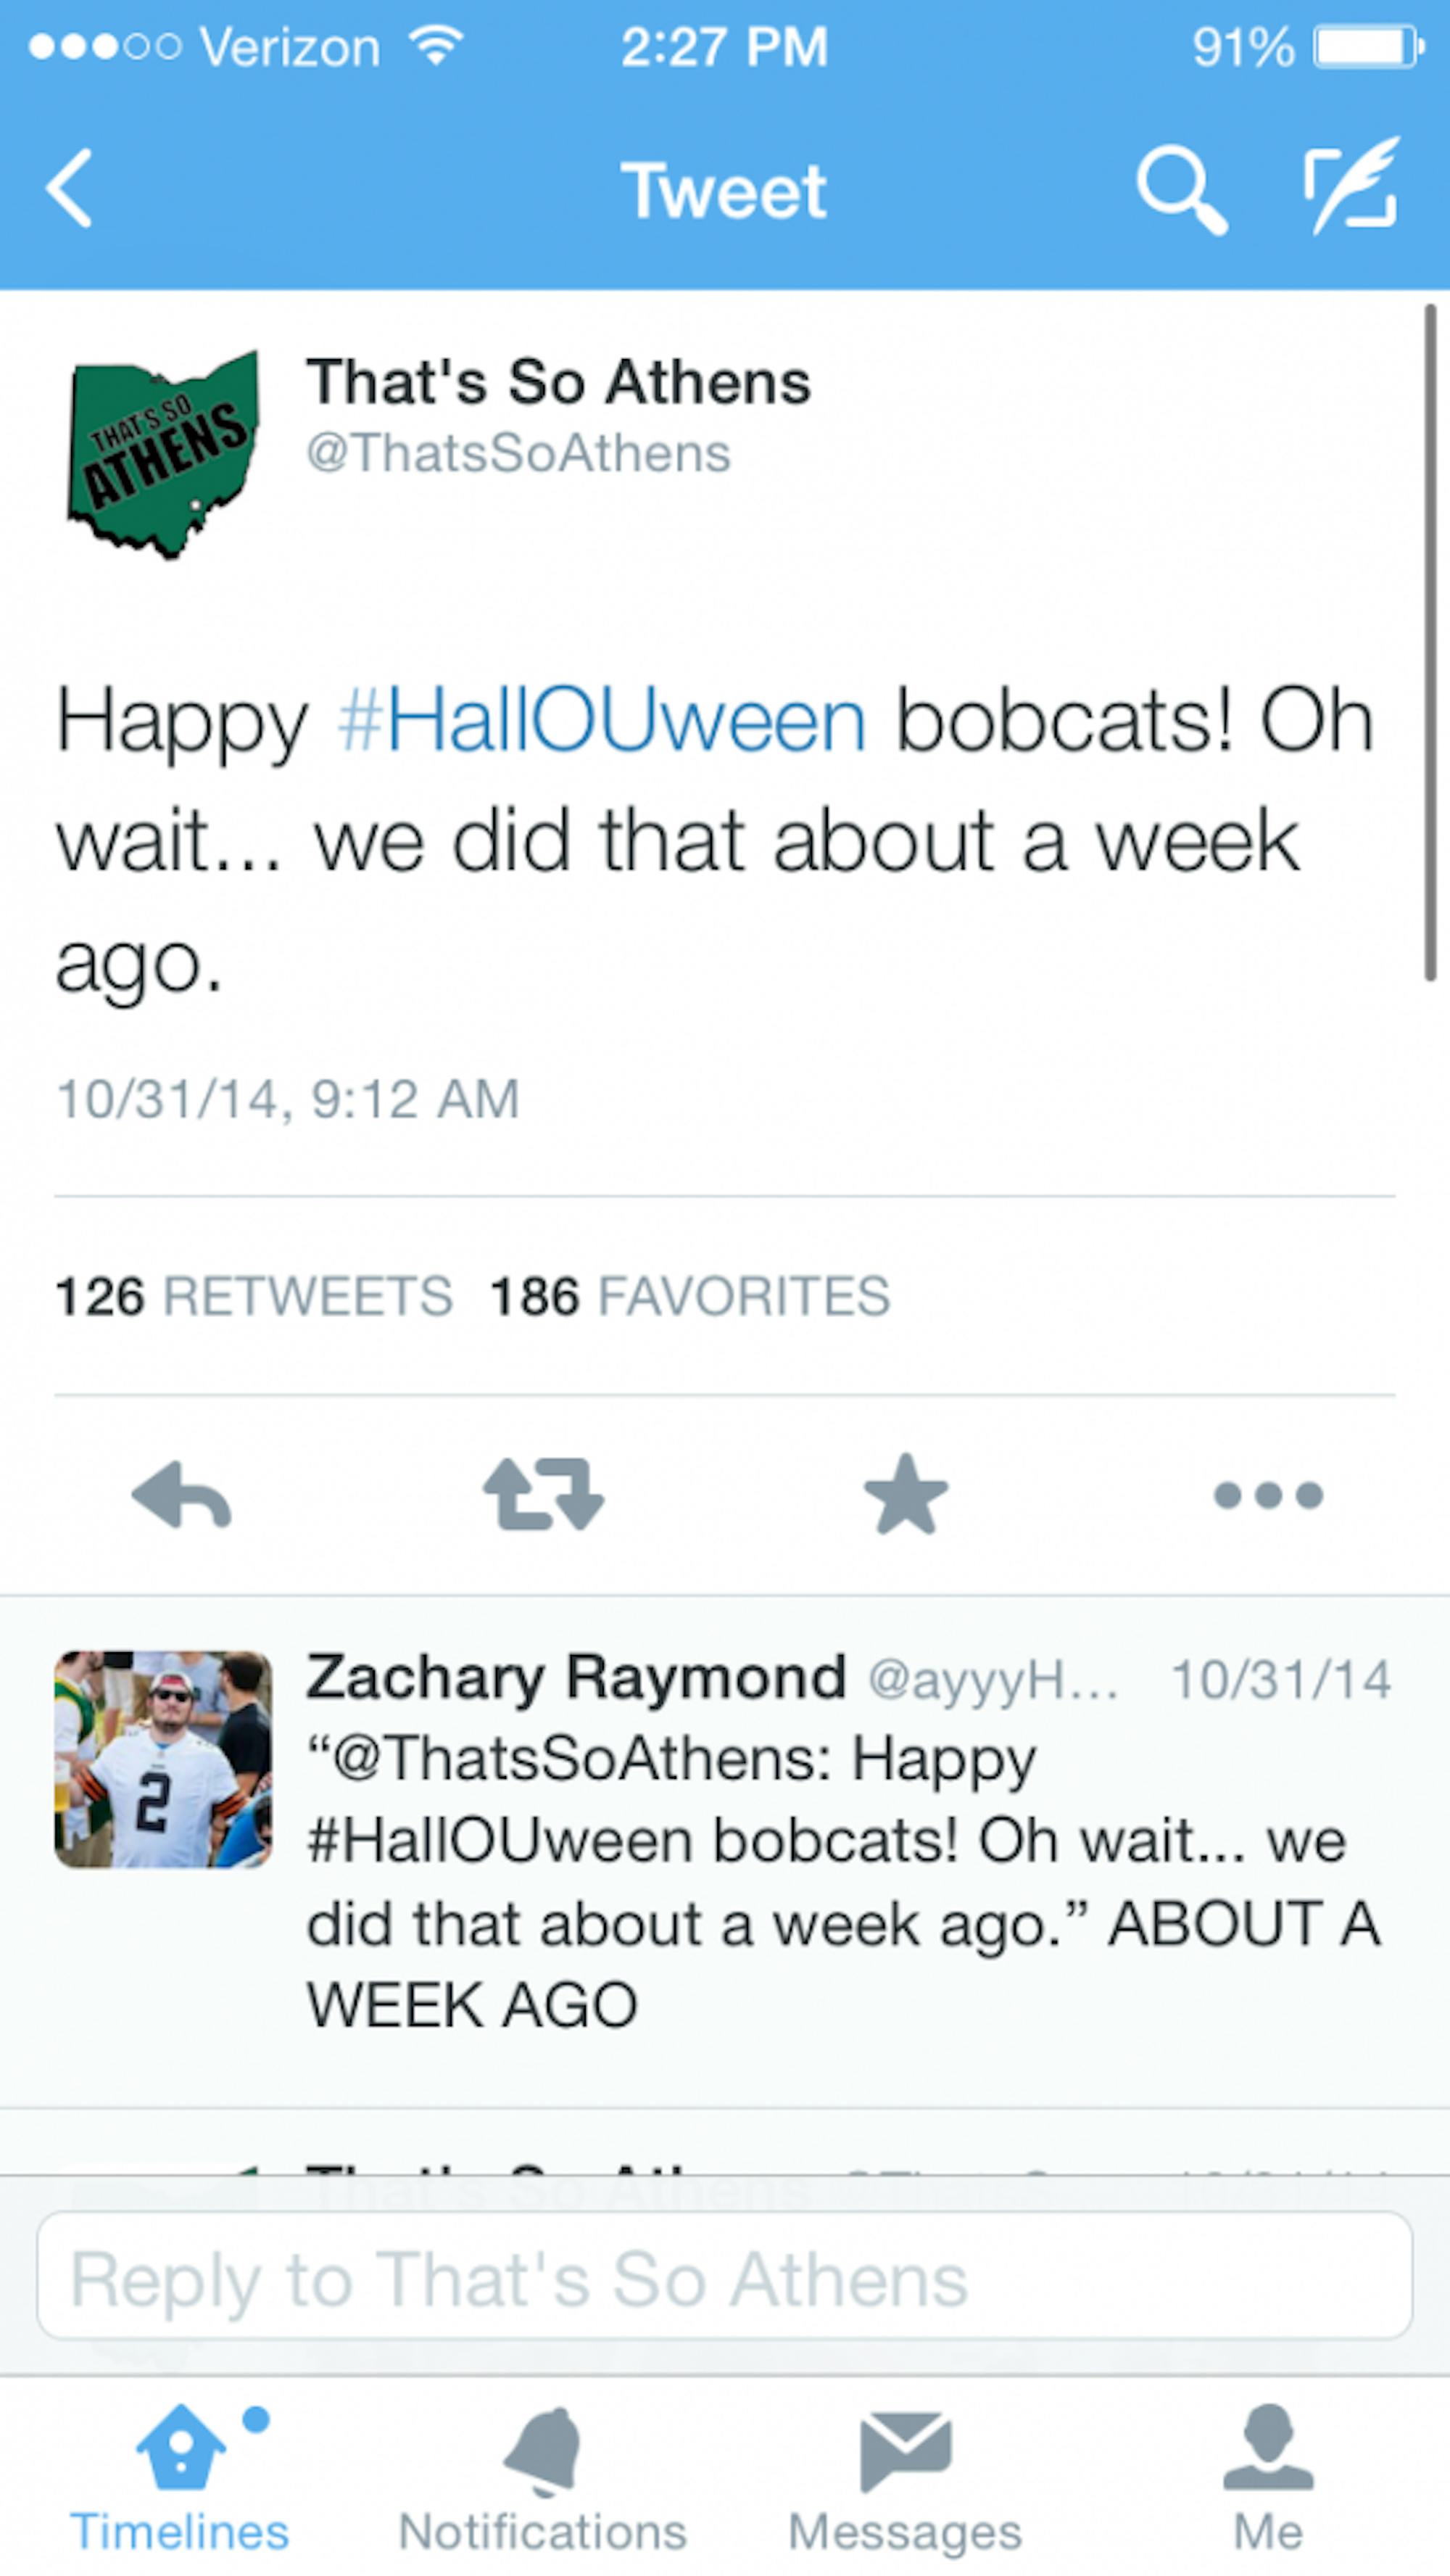View the 126 Retweets list
1450x2576 pixels.
coord(254,1296)
